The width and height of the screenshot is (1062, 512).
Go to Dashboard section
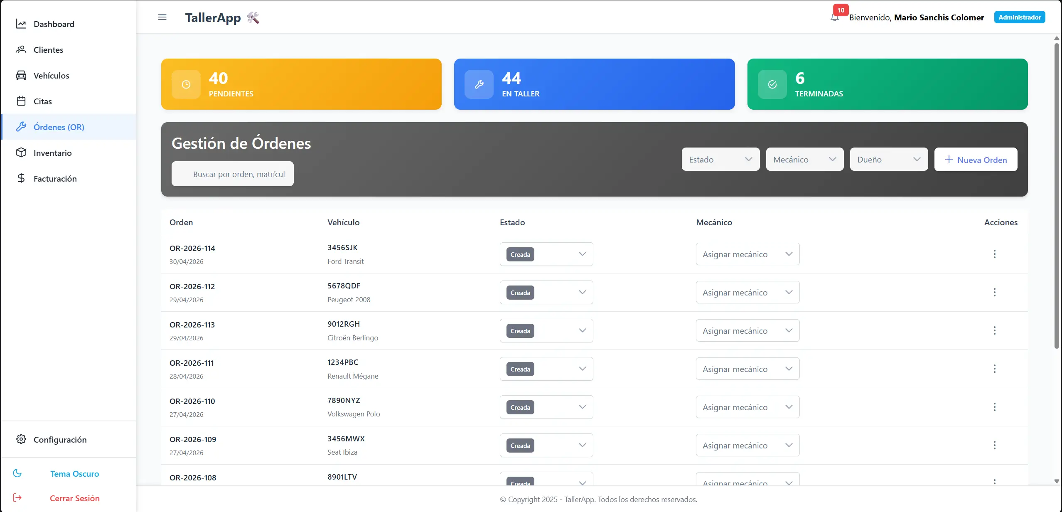pos(69,24)
